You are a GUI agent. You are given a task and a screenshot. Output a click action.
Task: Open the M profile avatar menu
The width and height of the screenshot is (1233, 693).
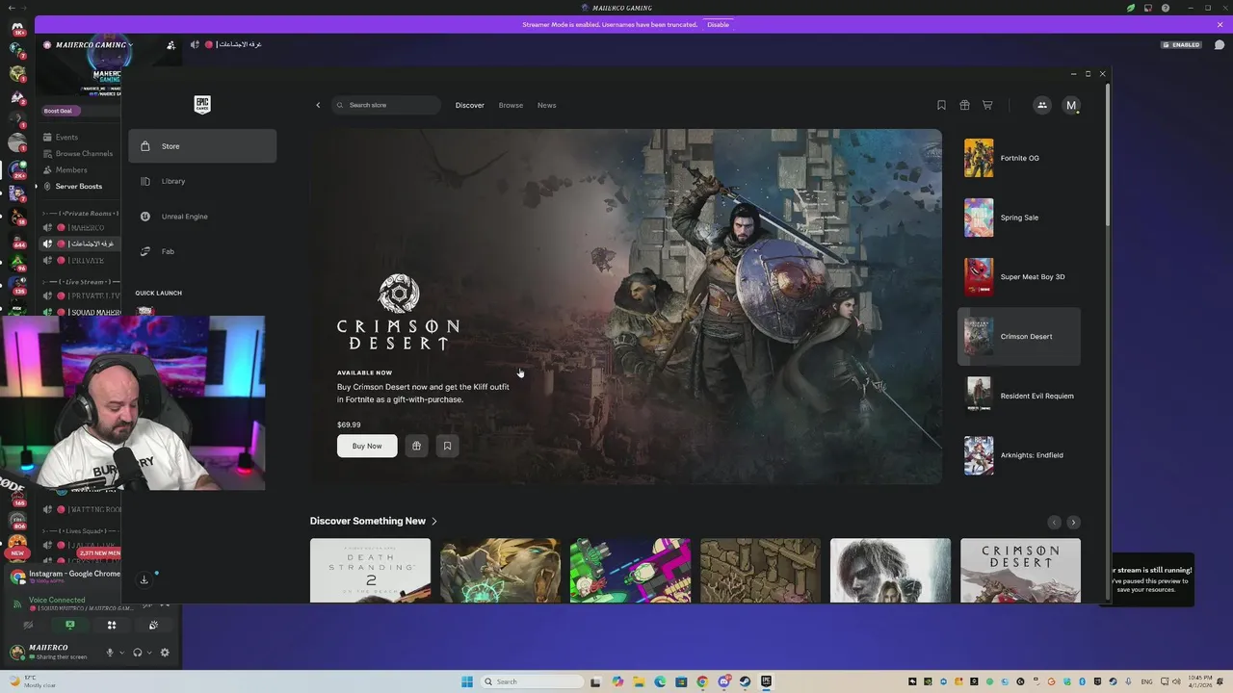[1071, 105]
